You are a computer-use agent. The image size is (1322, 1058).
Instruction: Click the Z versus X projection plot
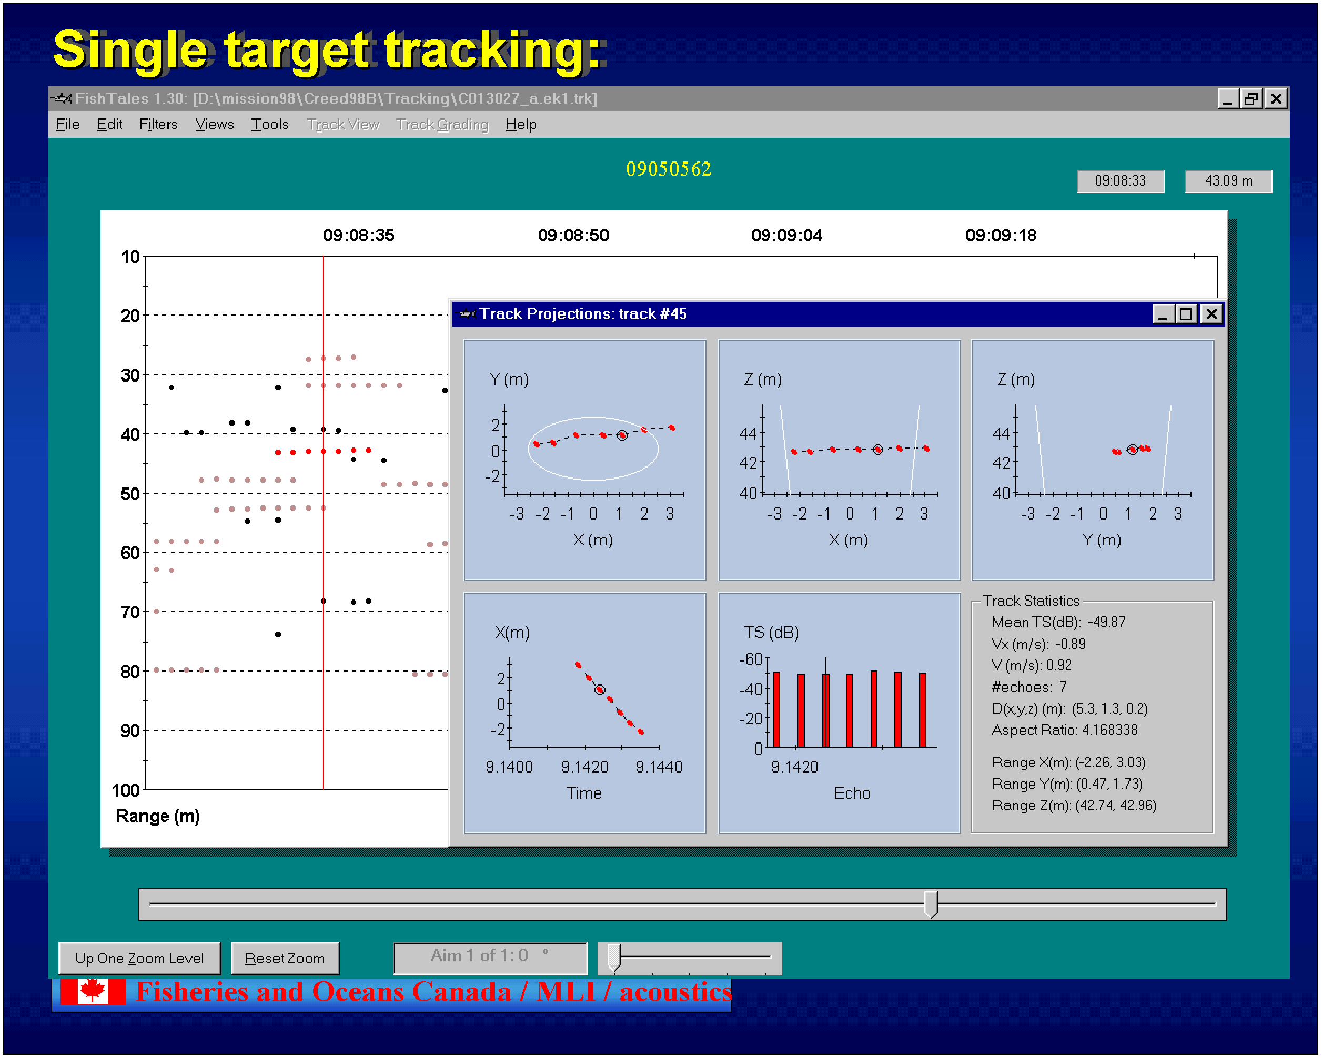pyautogui.click(x=839, y=460)
